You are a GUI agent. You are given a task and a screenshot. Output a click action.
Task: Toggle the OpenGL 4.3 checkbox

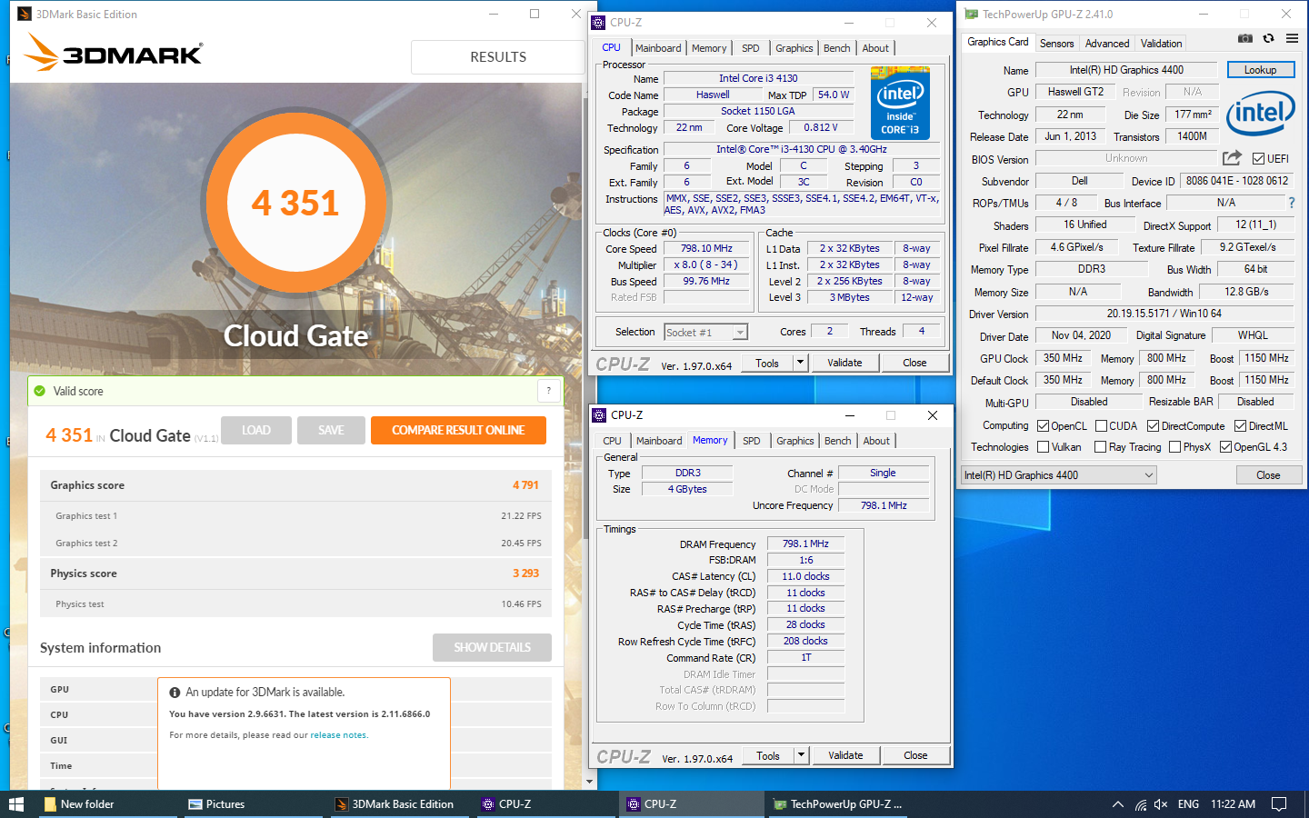click(1225, 446)
